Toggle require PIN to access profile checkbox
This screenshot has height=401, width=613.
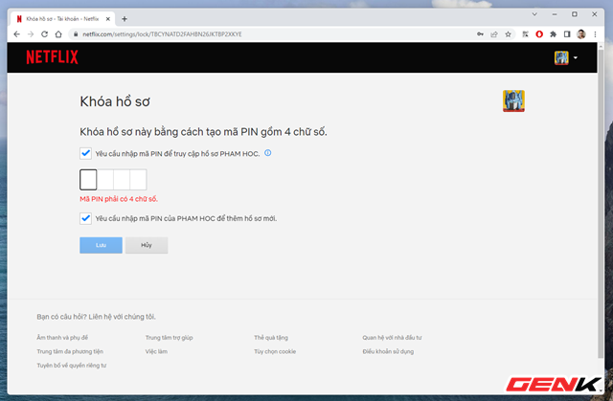tap(85, 153)
